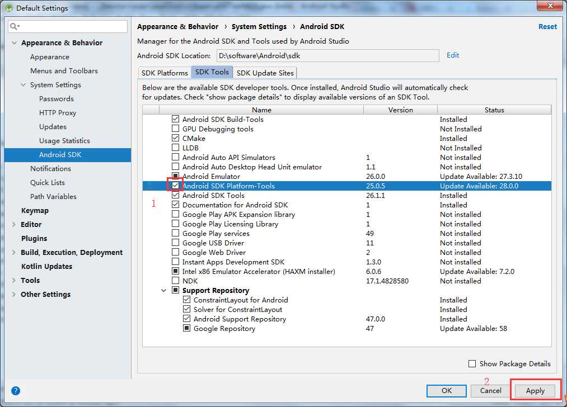
Task: Collapse System Settings tree node
Action: (x=23, y=85)
